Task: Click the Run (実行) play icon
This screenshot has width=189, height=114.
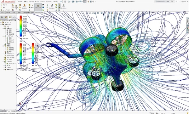Action: [x=32, y=7]
